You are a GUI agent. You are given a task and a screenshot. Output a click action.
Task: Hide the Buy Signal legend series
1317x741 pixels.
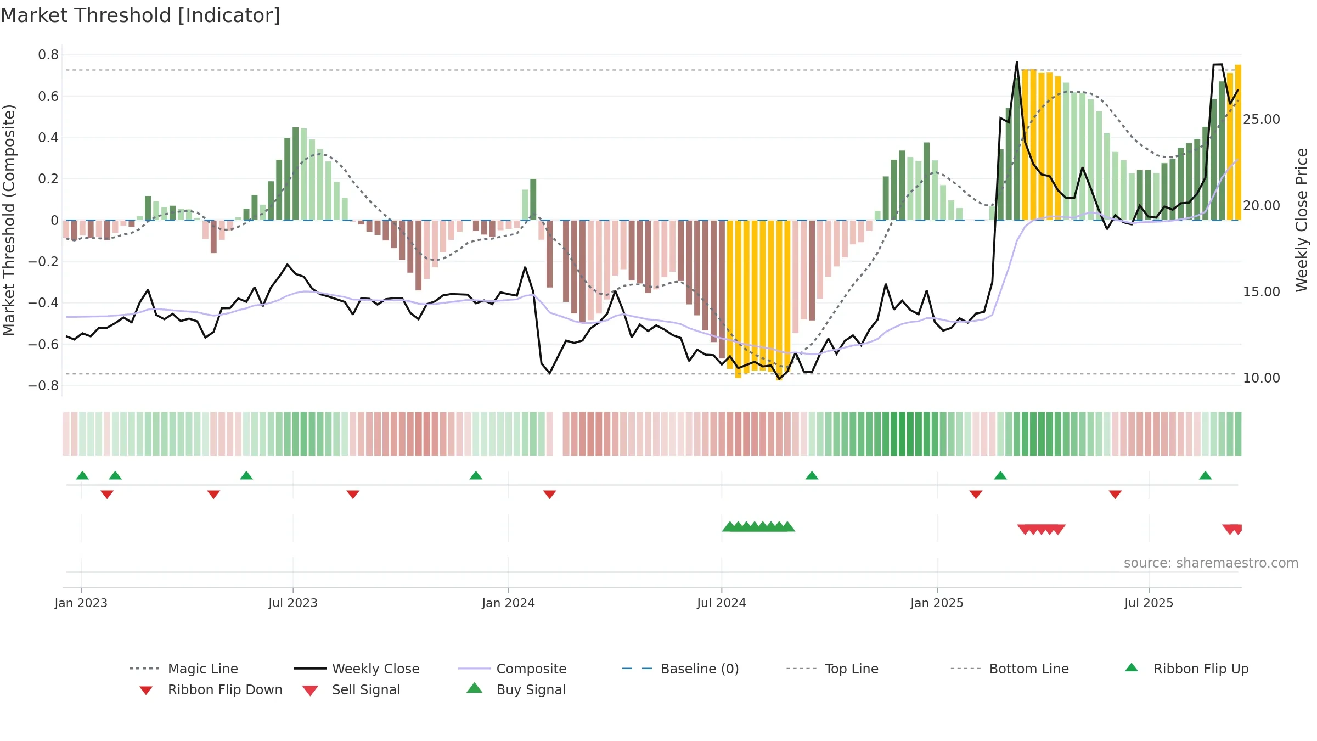pos(516,689)
